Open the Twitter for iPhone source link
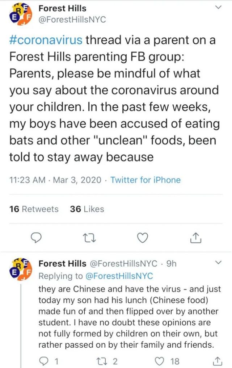The height and width of the screenshot is (368, 232). [x=145, y=180]
